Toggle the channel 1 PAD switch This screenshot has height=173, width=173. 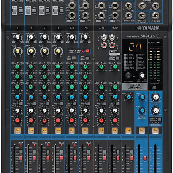point(14,10)
